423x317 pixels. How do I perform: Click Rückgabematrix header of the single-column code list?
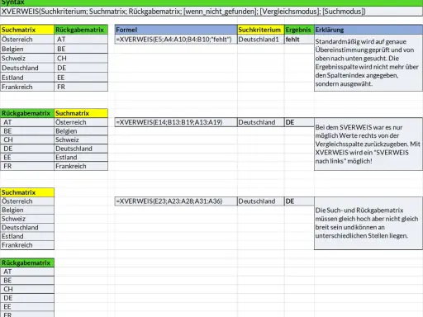27,263
